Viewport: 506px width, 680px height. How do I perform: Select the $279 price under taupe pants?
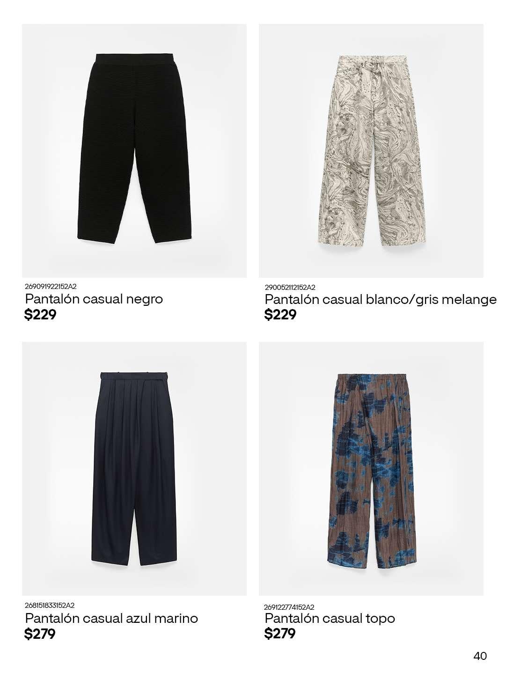tap(280, 634)
